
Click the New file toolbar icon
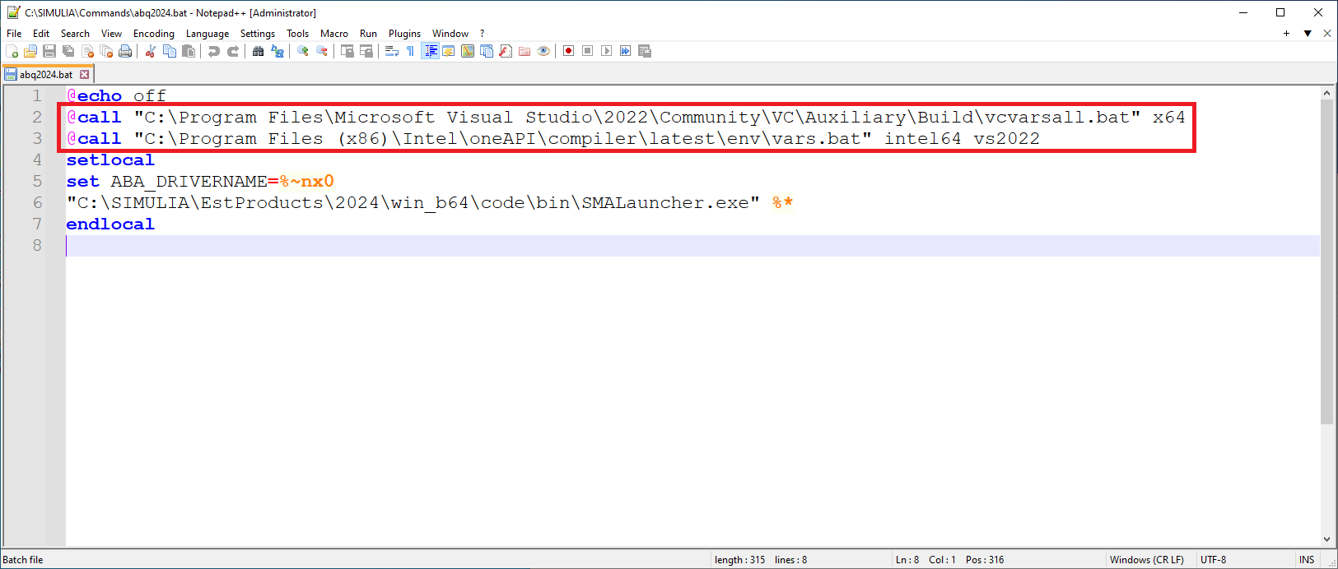click(12, 51)
